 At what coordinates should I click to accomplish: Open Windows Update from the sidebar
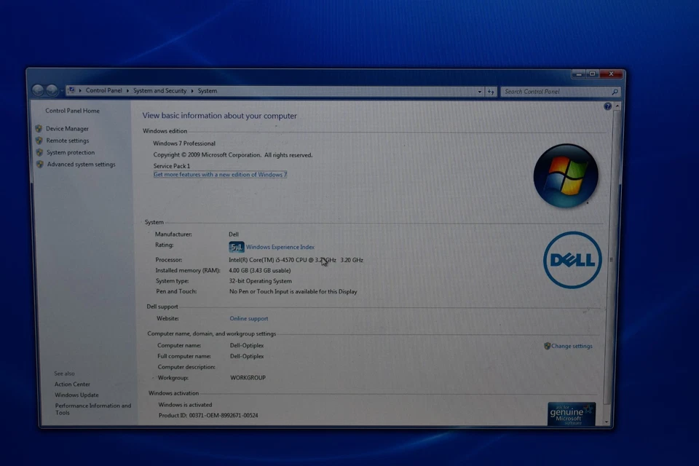tap(76, 395)
